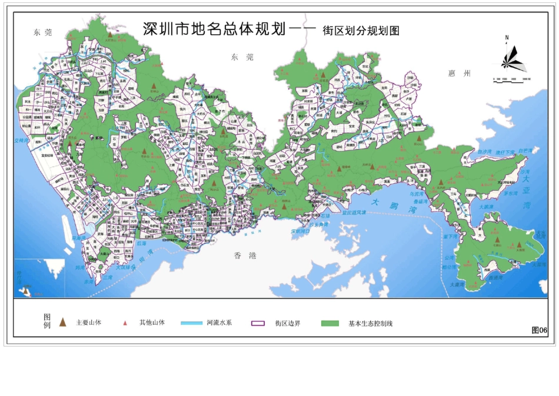Click the 街区边界 legend text
This screenshot has height=396, width=559.
[x=287, y=324]
